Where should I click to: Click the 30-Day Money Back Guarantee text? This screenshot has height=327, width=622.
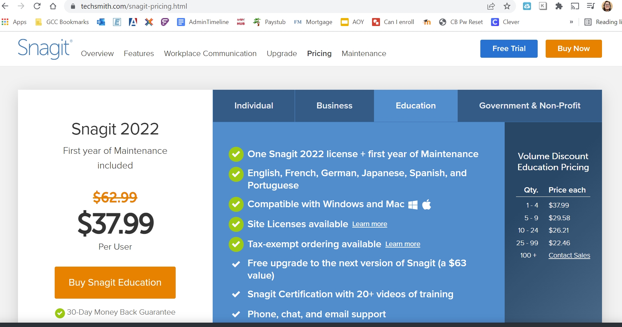point(121,312)
